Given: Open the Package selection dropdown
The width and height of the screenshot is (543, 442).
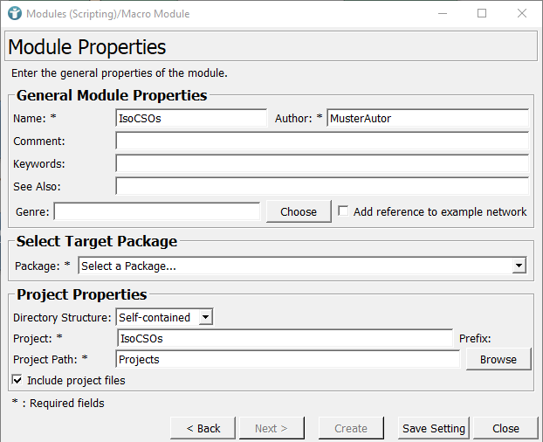Looking at the screenshot, I should [302, 266].
